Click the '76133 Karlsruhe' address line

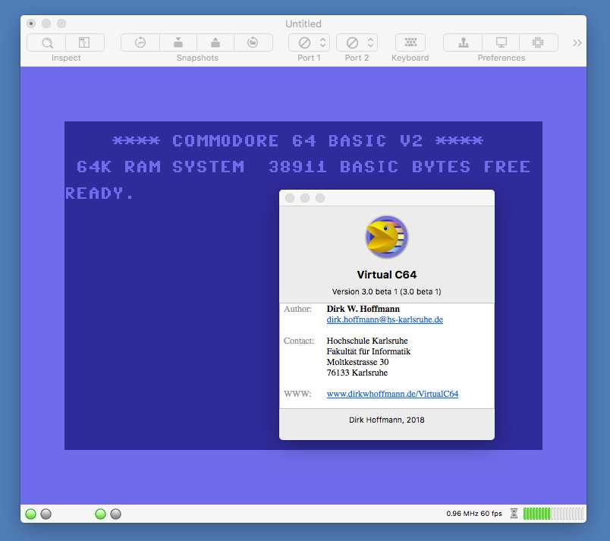pyautogui.click(x=357, y=373)
